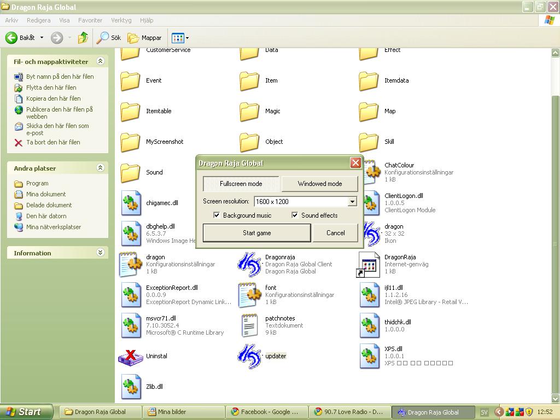Disable the Background music checkbox
The width and height of the screenshot is (560, 420).
tap(217, 215)
